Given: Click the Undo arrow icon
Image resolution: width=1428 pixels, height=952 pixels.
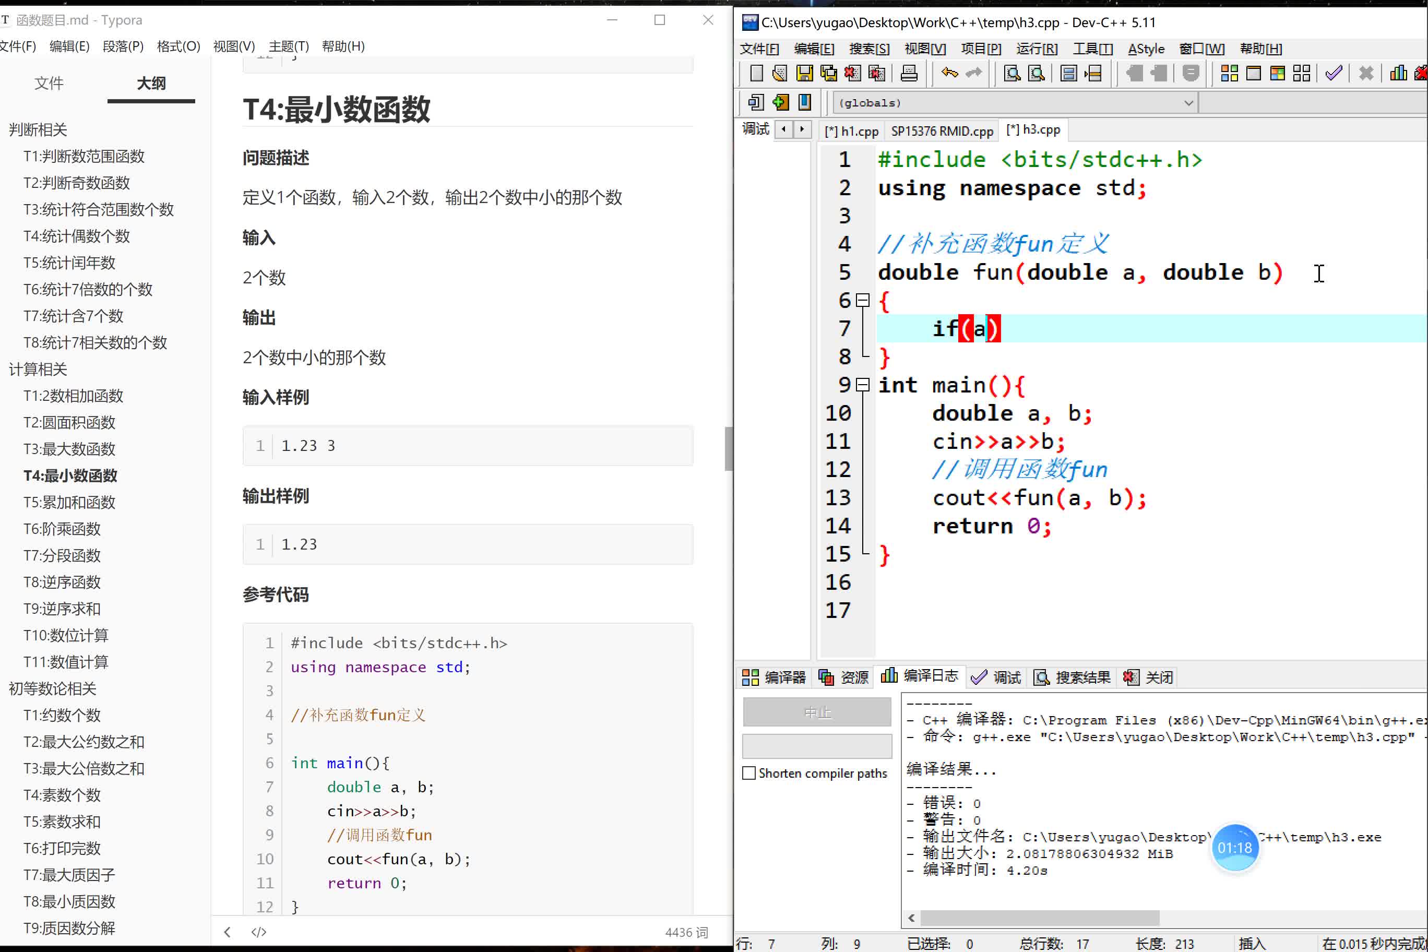Looking at the screenshot, I should 949,74.
